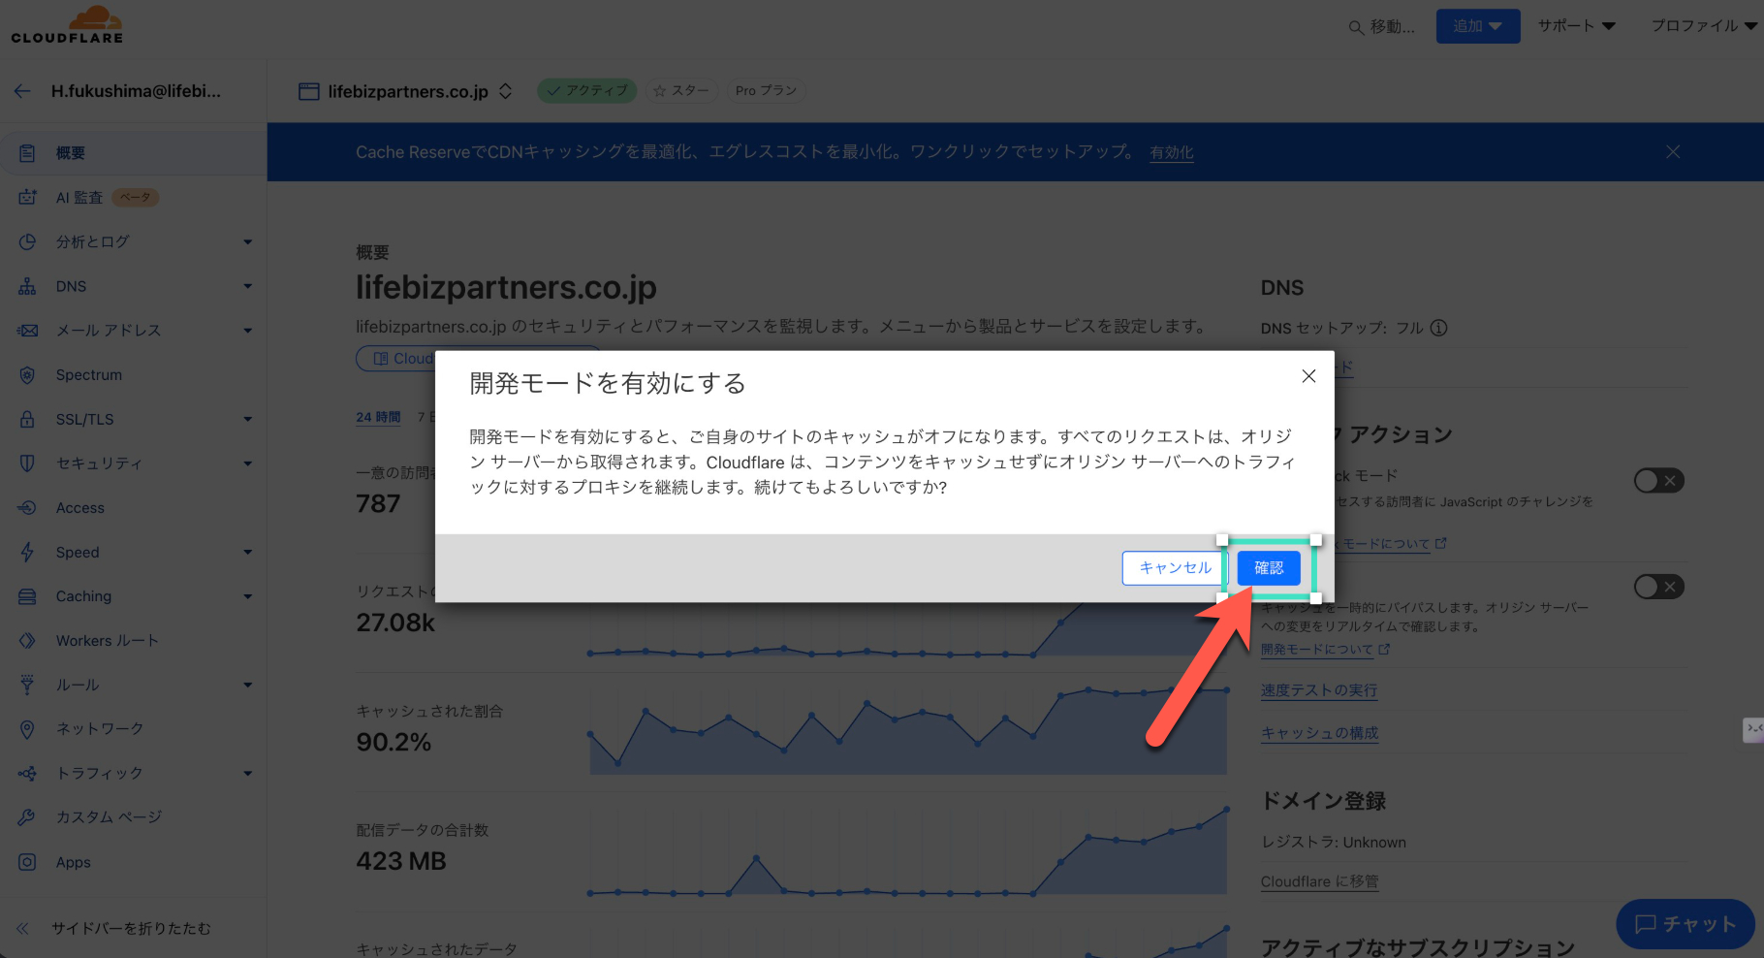Click the 有効化 link in banner
This screenshot has height=958, width=1764.
[1172, 152]
